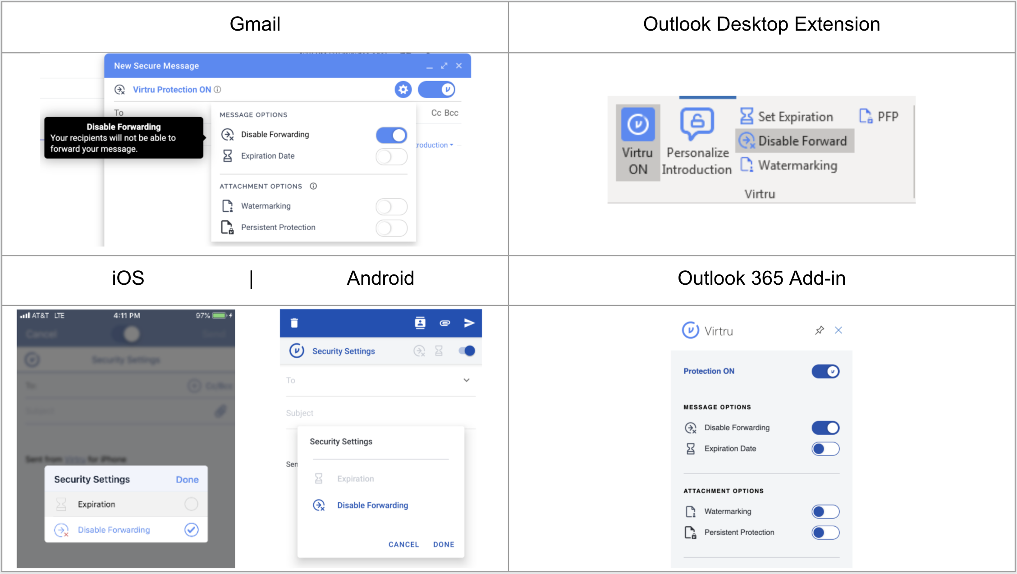The image size is (1017, 574).
Task: Tap Security Settings label on Android bar
Action: coord(344,351)
